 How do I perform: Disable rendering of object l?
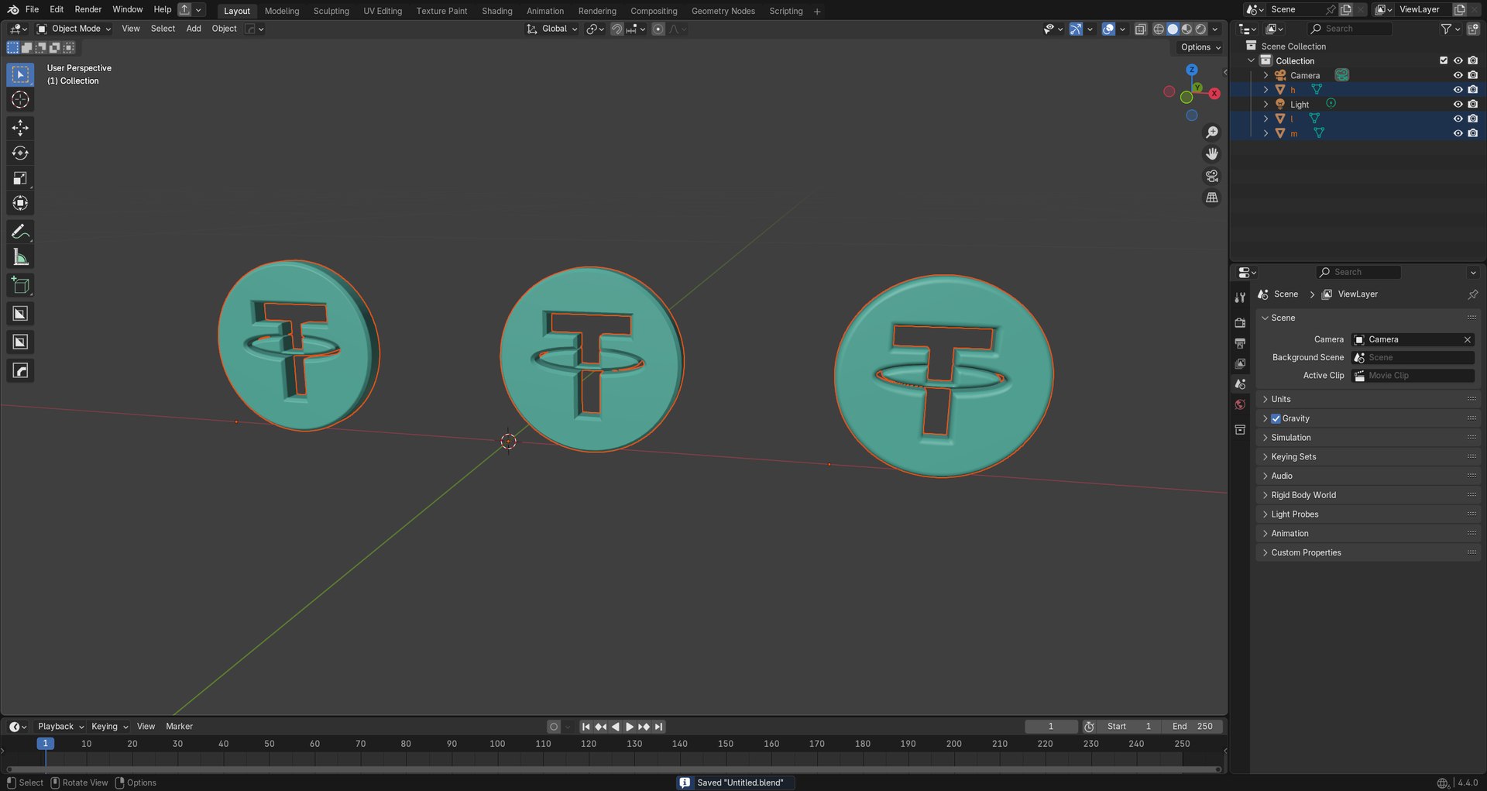coord(1472,119)
